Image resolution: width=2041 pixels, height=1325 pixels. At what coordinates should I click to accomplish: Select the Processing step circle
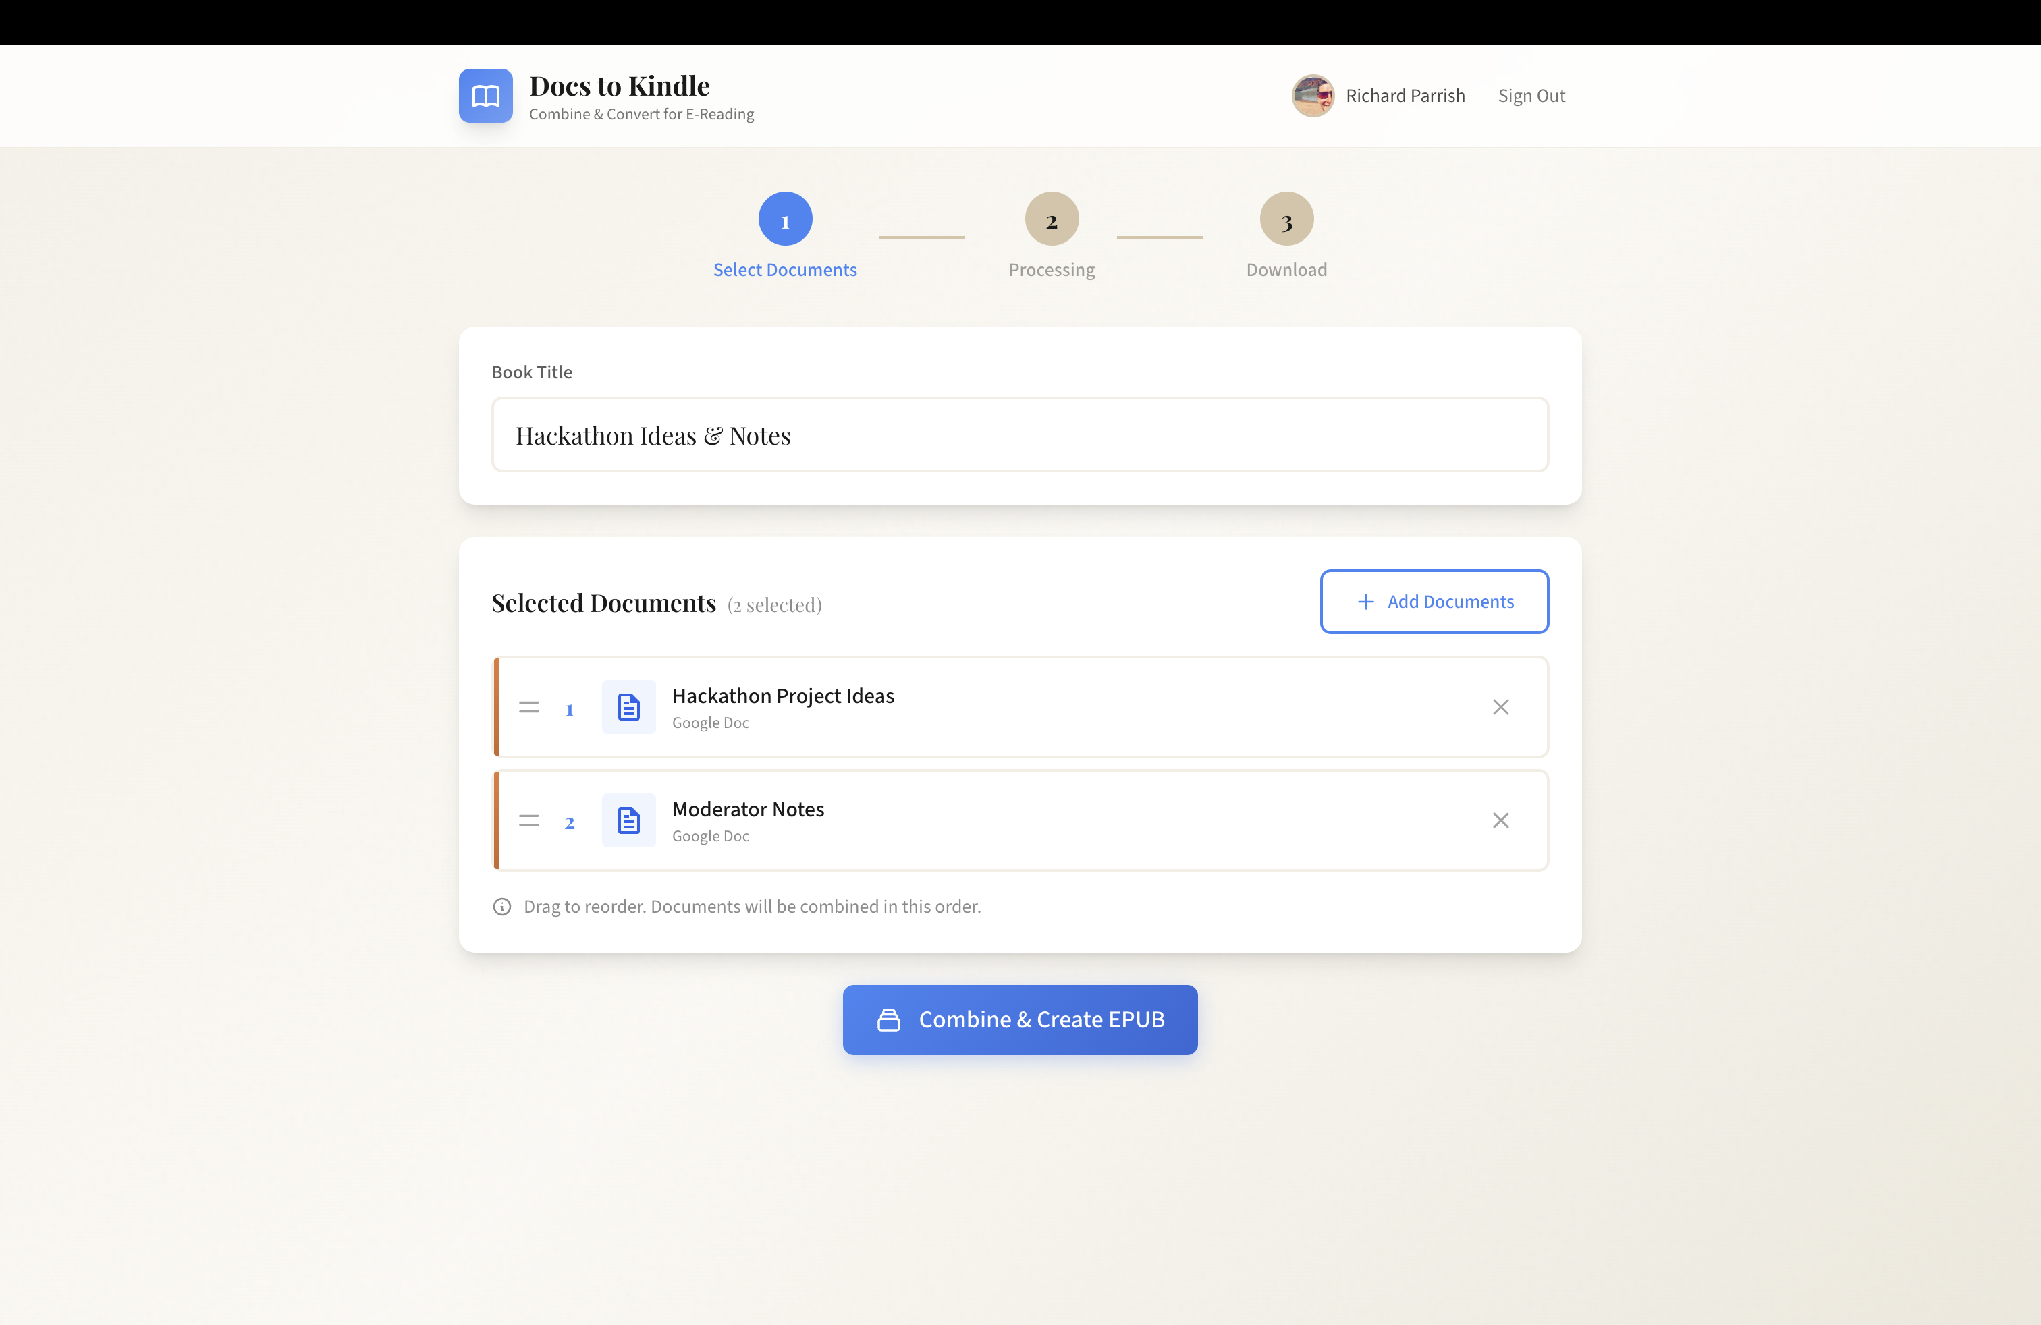pyautogui.click(x=1052, y=219)
